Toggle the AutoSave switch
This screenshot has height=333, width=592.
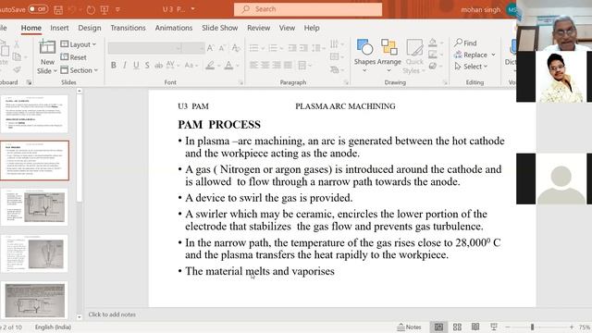point(38,8)
